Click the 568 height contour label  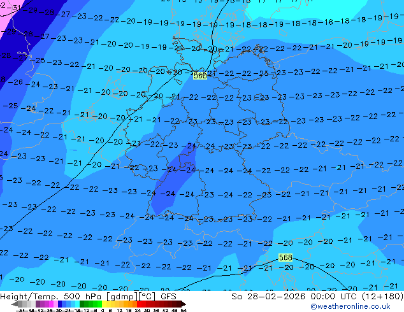(x=285, y=257)
